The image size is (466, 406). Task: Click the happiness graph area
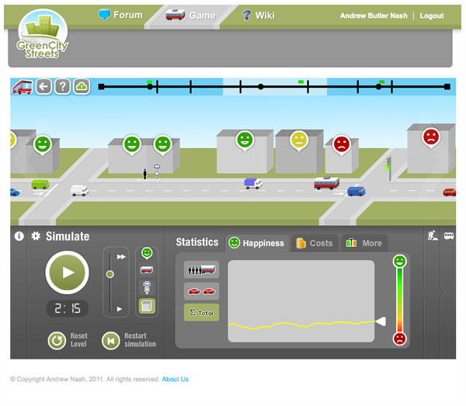click(x=301, y=301)
